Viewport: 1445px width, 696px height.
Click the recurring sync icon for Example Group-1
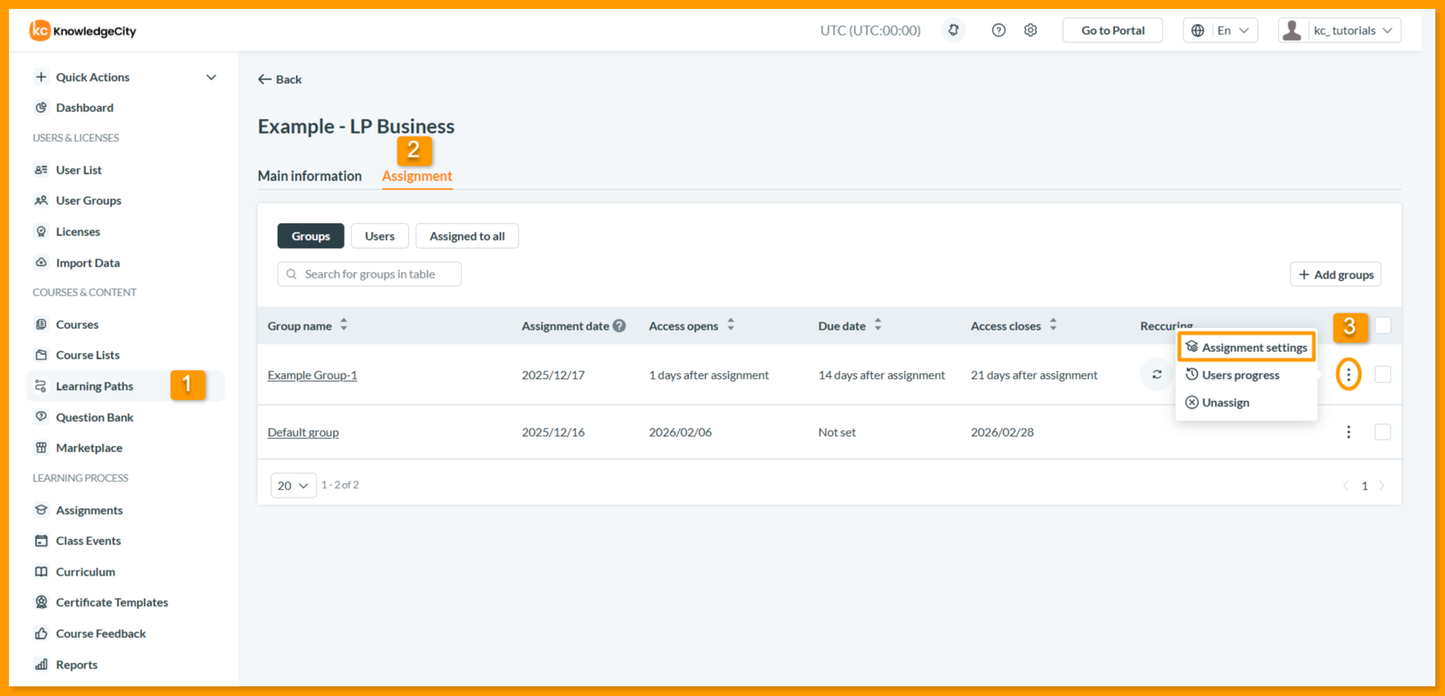click(1157, 374)
